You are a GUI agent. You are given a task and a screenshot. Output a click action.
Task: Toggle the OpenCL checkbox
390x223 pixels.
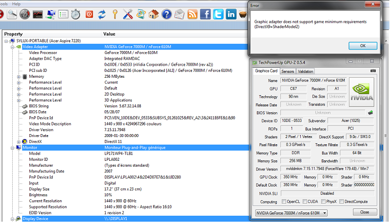coord(284,202)
